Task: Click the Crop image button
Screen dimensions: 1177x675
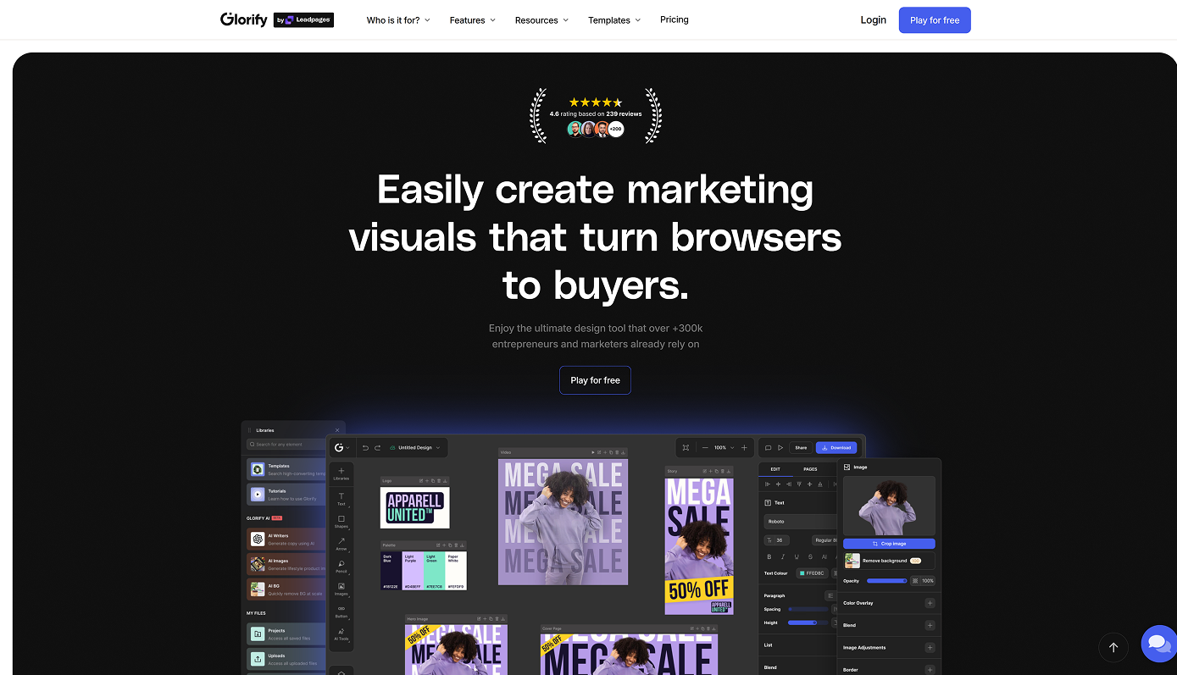Action: 889,544
